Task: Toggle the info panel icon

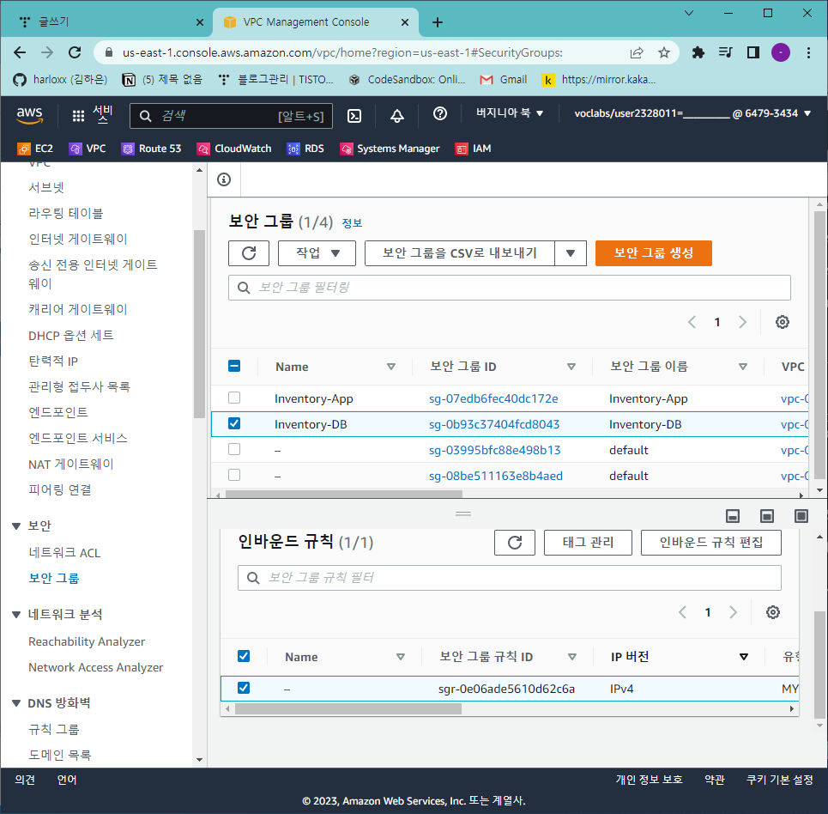Action: tap(224, 179)
